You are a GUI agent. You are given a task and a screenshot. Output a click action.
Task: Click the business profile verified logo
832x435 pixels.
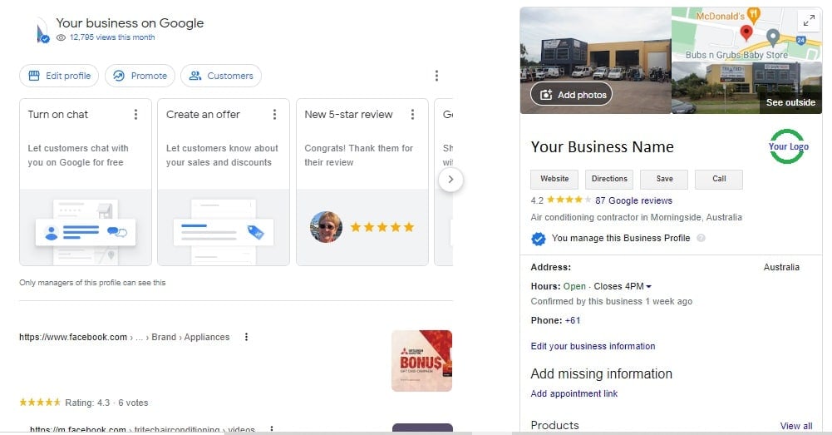pos(42,32)
